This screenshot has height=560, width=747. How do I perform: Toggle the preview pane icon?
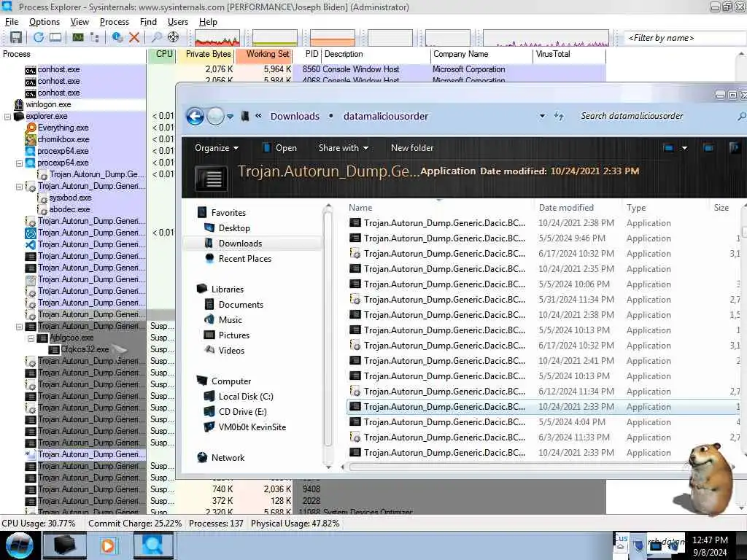[708, 148]
